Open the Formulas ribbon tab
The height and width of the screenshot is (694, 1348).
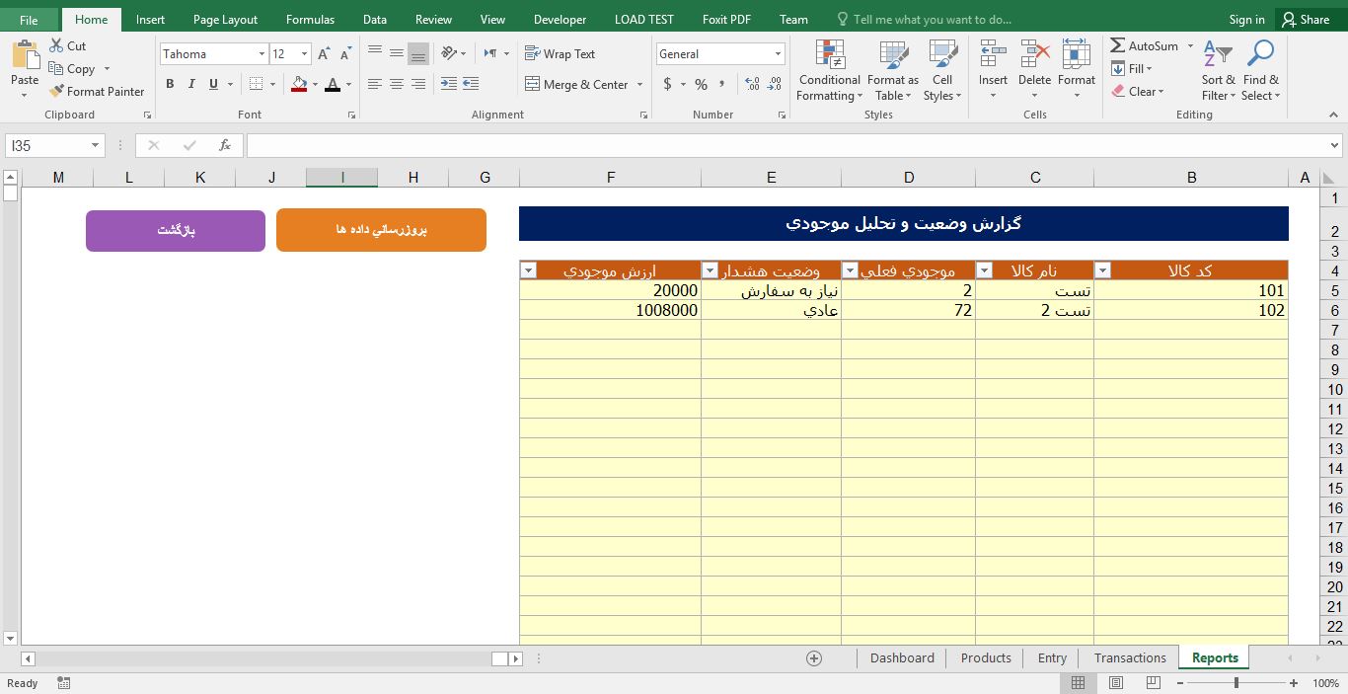click(x=310, y=19)
